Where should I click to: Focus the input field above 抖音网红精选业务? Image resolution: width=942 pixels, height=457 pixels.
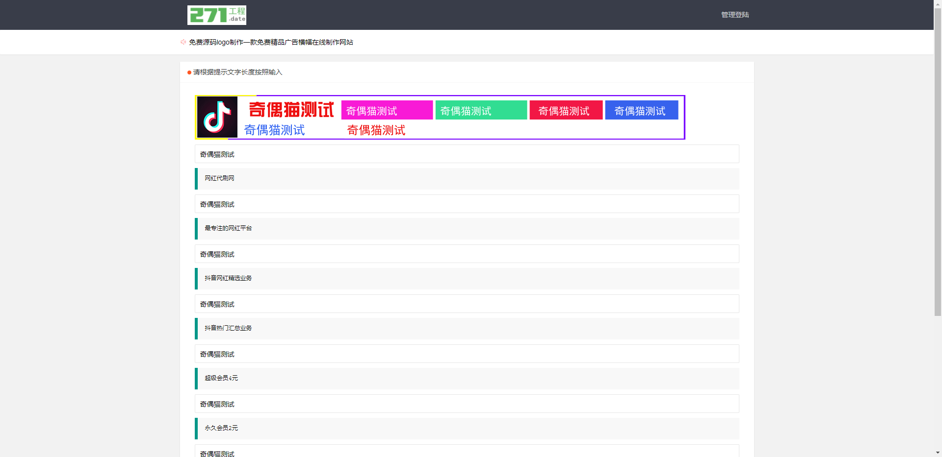pos(467,254)
